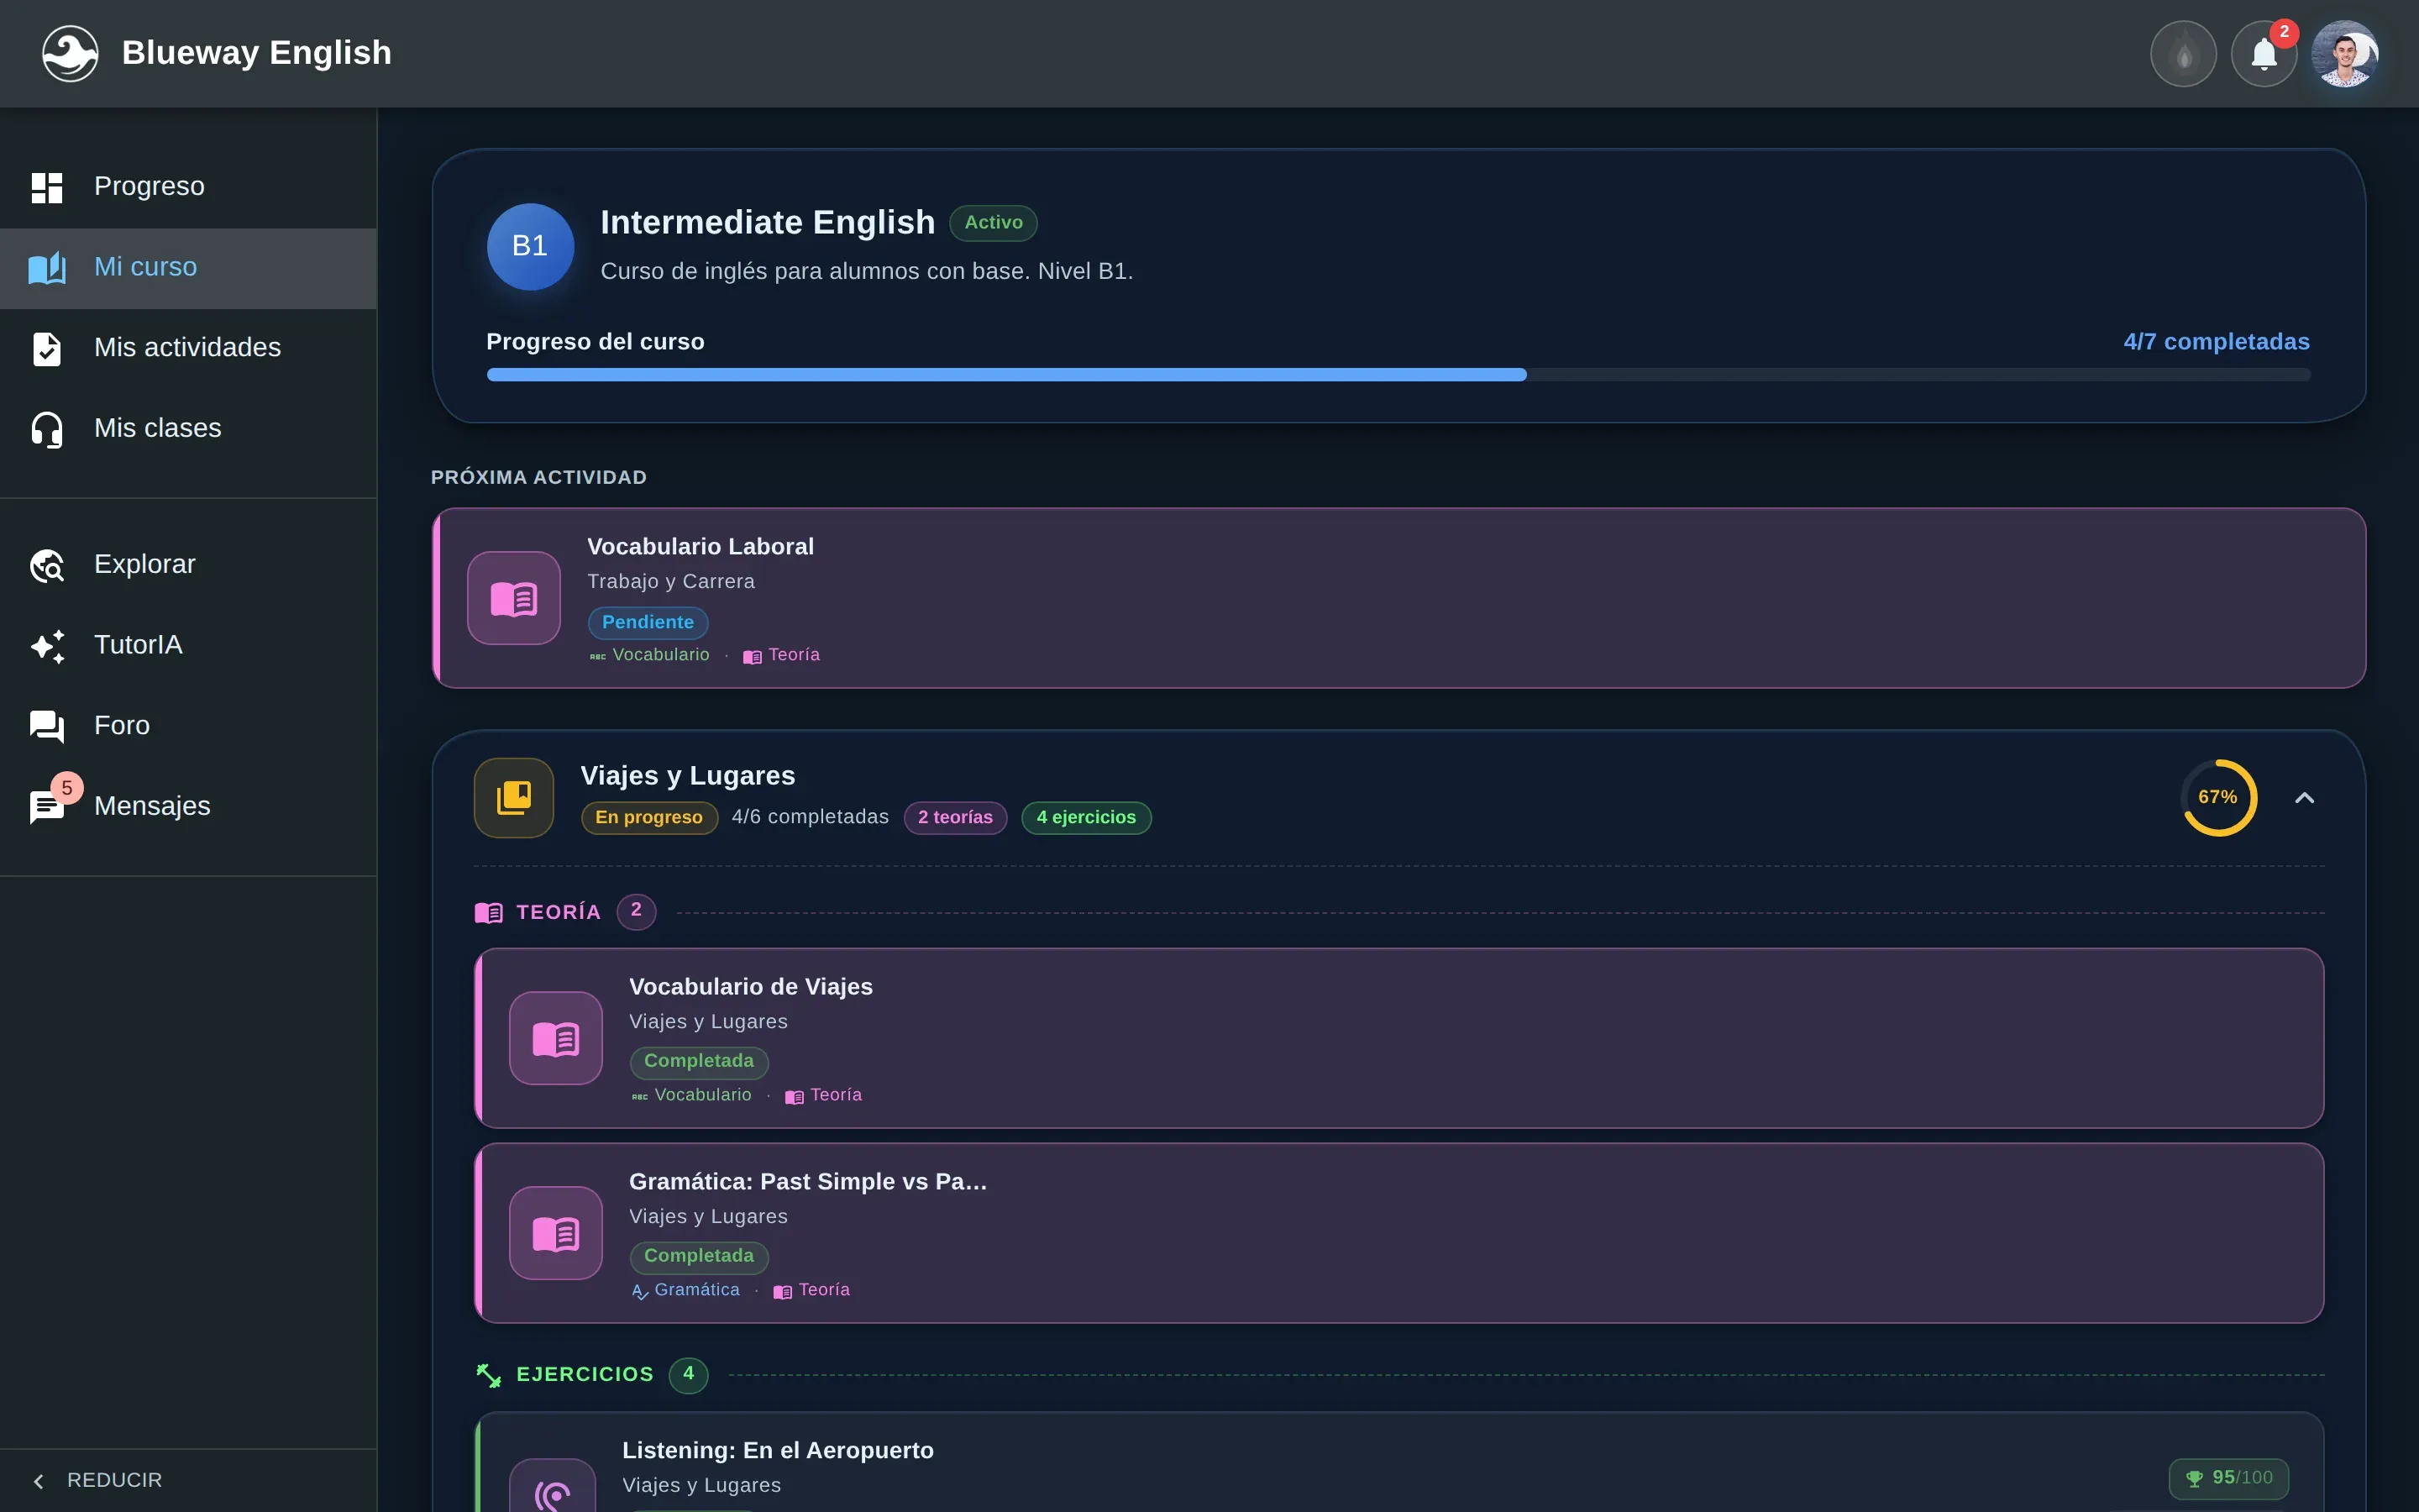Click the TutorIA sparkle icon

[47, 646]
